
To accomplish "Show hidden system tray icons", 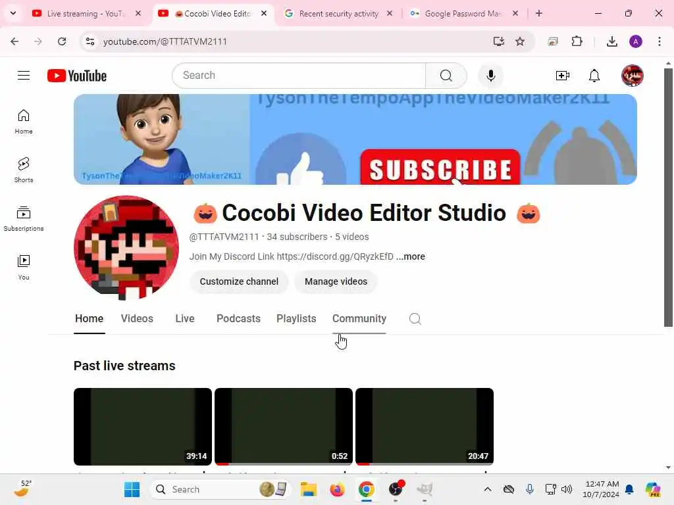I will coord(488,489).
